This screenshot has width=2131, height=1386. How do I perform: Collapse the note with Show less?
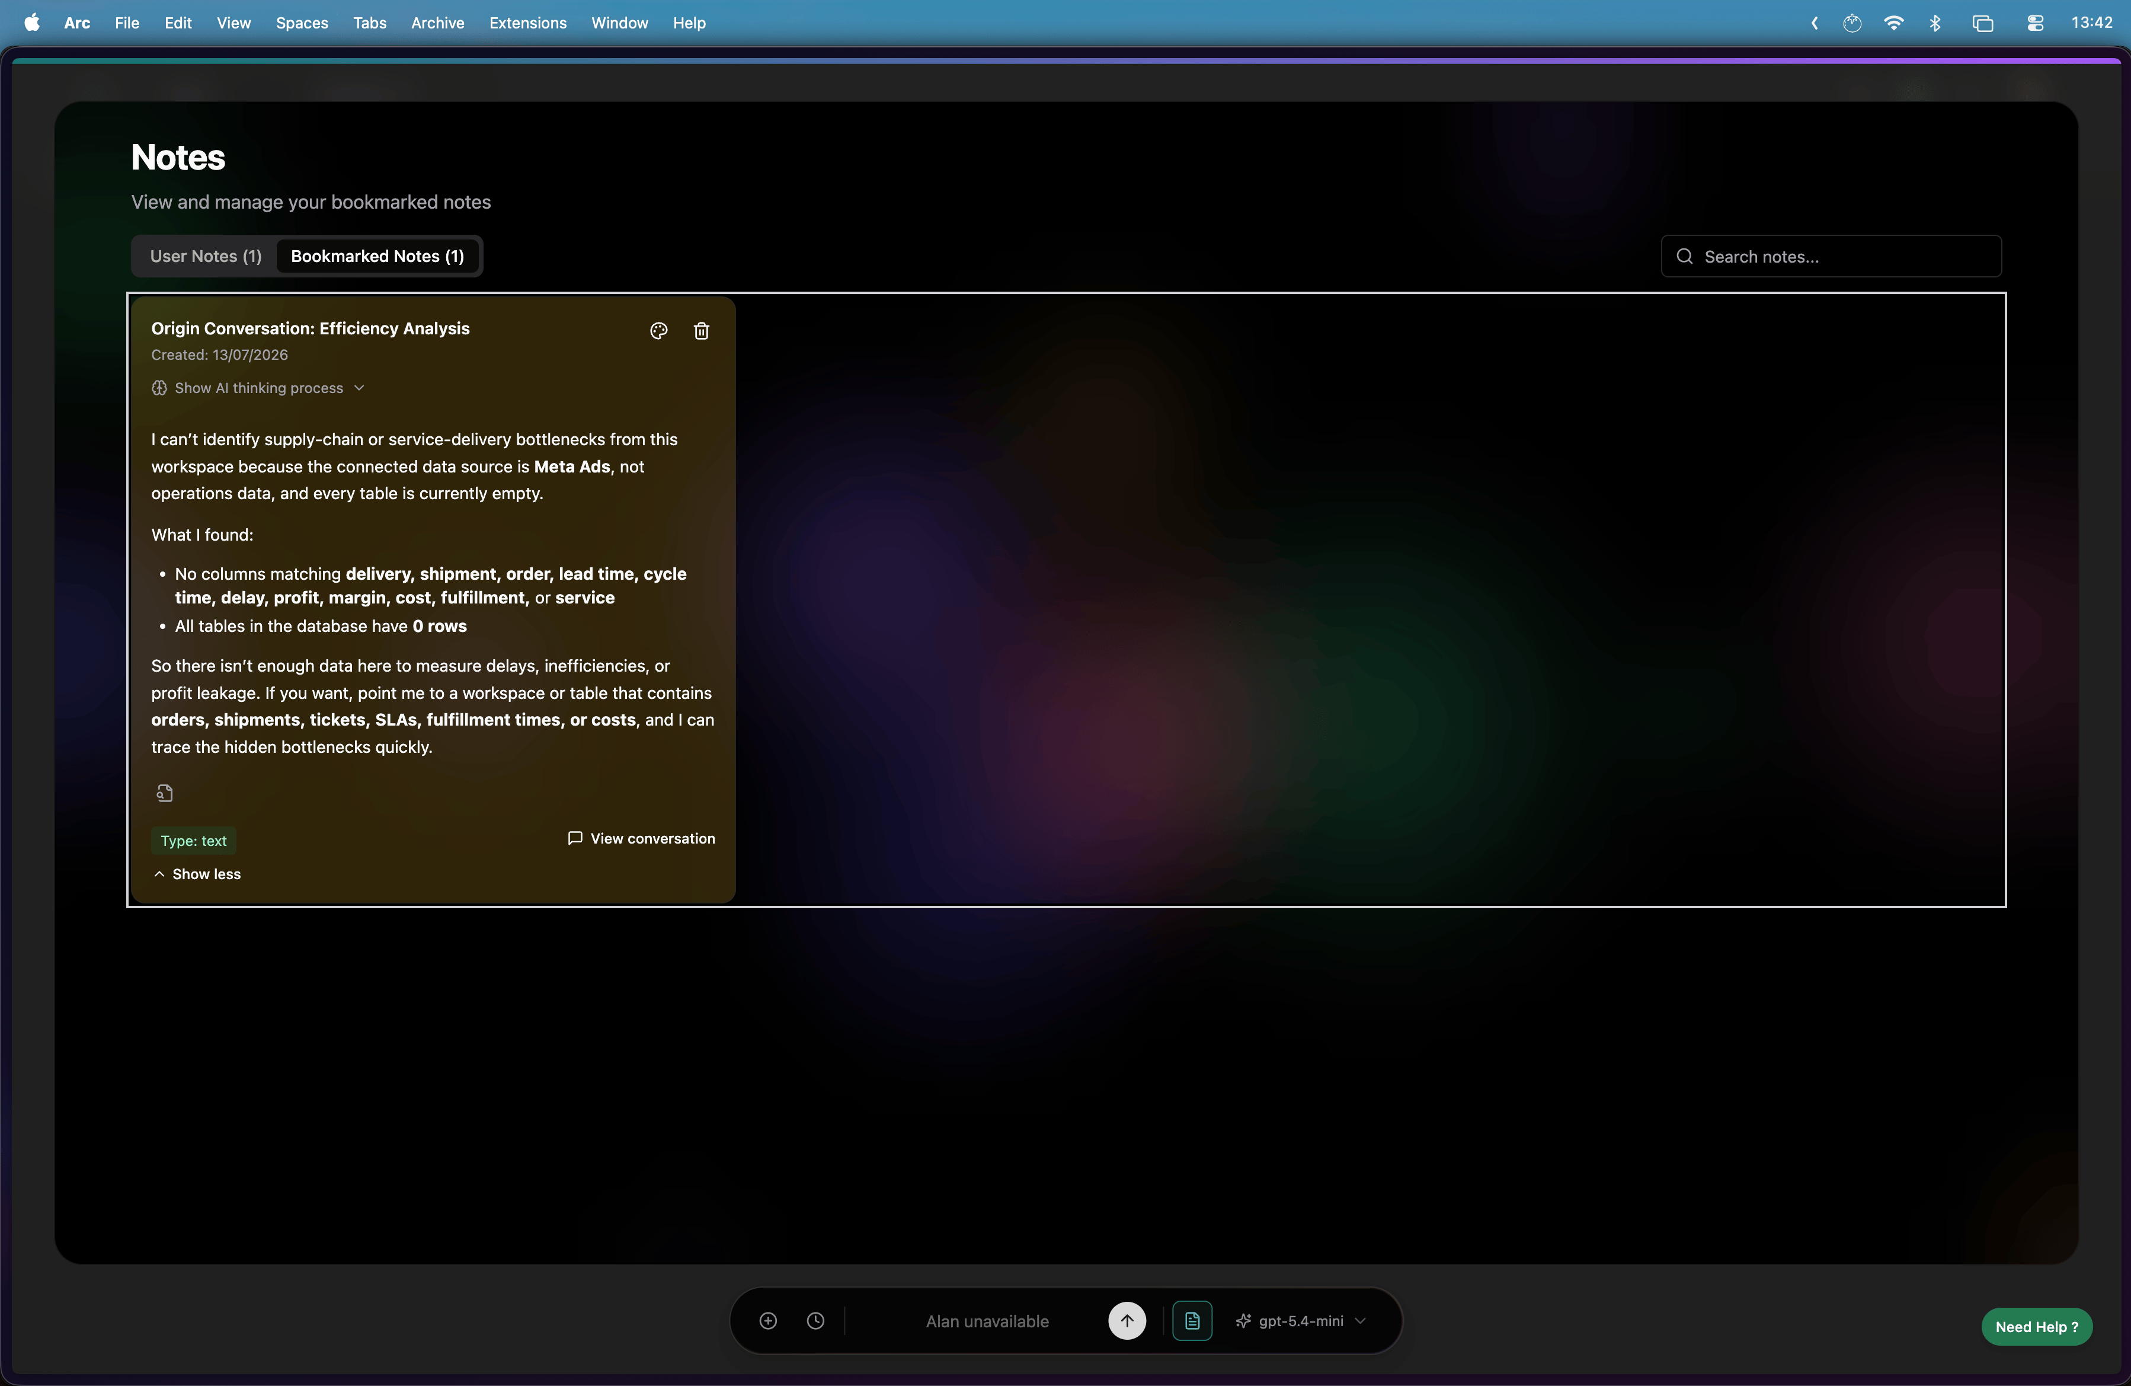coord(197,874)
